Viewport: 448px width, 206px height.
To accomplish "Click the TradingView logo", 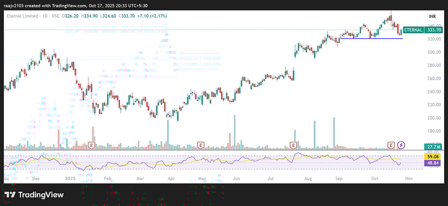I will 34,195.
